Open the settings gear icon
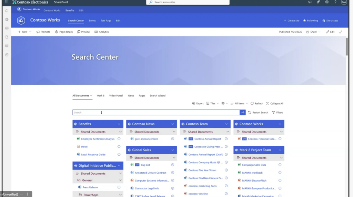The width and height of the screenshot is (353, 197). [x=327, y=2]
